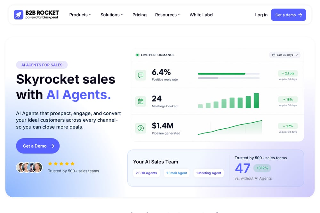
Task: Open the White Label page
Action: tap(201, 15)
